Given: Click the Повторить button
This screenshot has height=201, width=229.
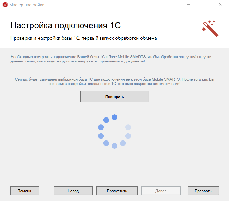Looking at the screenshot, I should (115, 97).
